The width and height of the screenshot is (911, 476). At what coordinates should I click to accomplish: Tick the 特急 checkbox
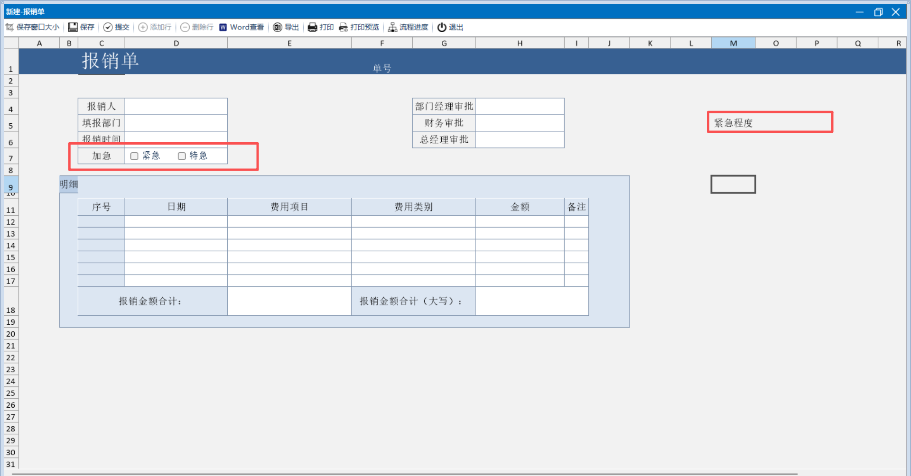(x=182, y=156)
